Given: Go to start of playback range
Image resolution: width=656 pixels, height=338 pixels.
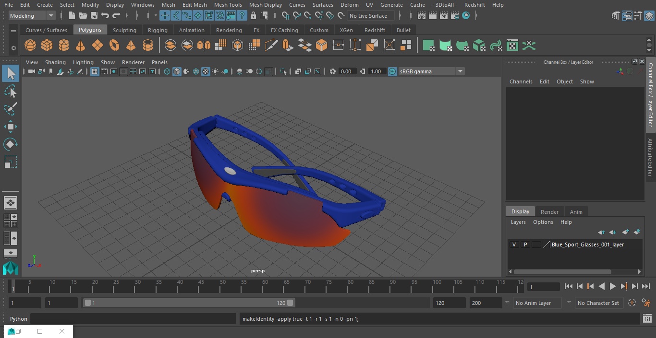Looking at the screenshot, I should pos(569,286).
